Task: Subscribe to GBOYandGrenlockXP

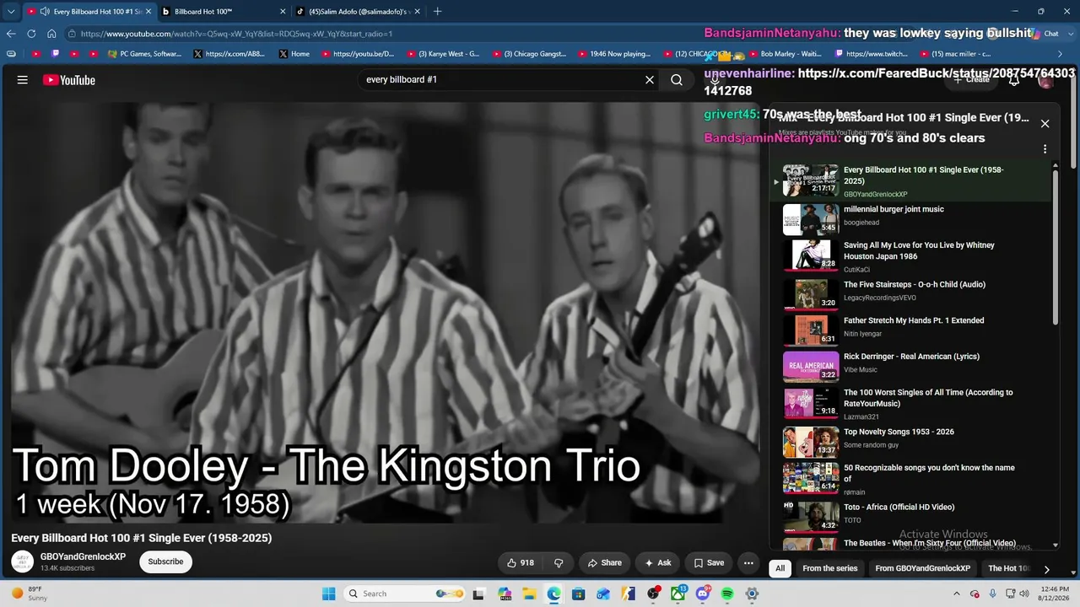Action: tap(165, 561)
